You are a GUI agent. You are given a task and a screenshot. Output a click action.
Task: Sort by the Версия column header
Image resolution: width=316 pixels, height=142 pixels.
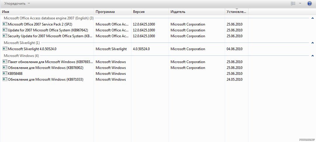pyautogui.click(x=150, y=12)
